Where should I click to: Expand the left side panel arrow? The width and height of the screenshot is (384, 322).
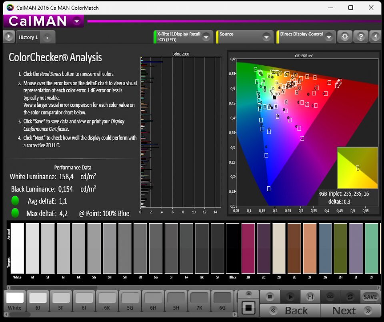(9, 37)
